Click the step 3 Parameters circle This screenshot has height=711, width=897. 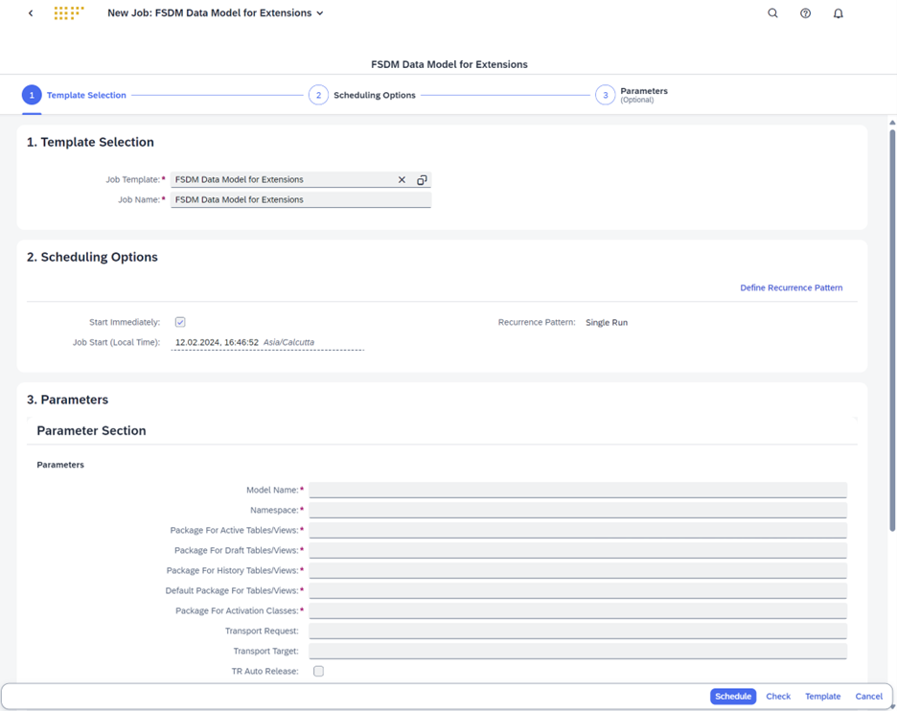[605, 95]
